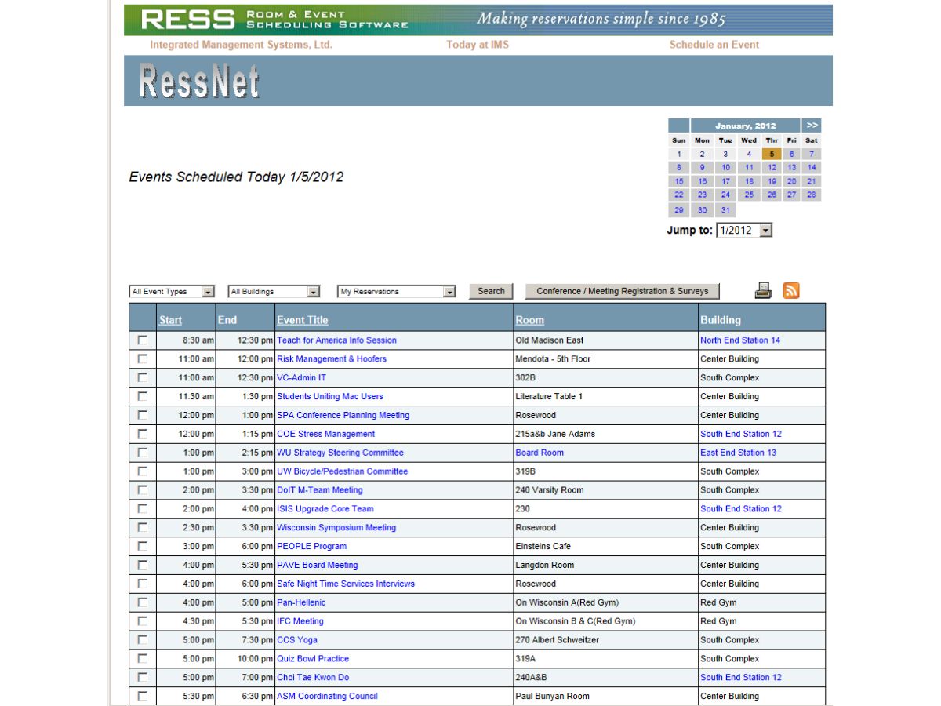Open the Pan-Hellenic event link

[301, 602]
